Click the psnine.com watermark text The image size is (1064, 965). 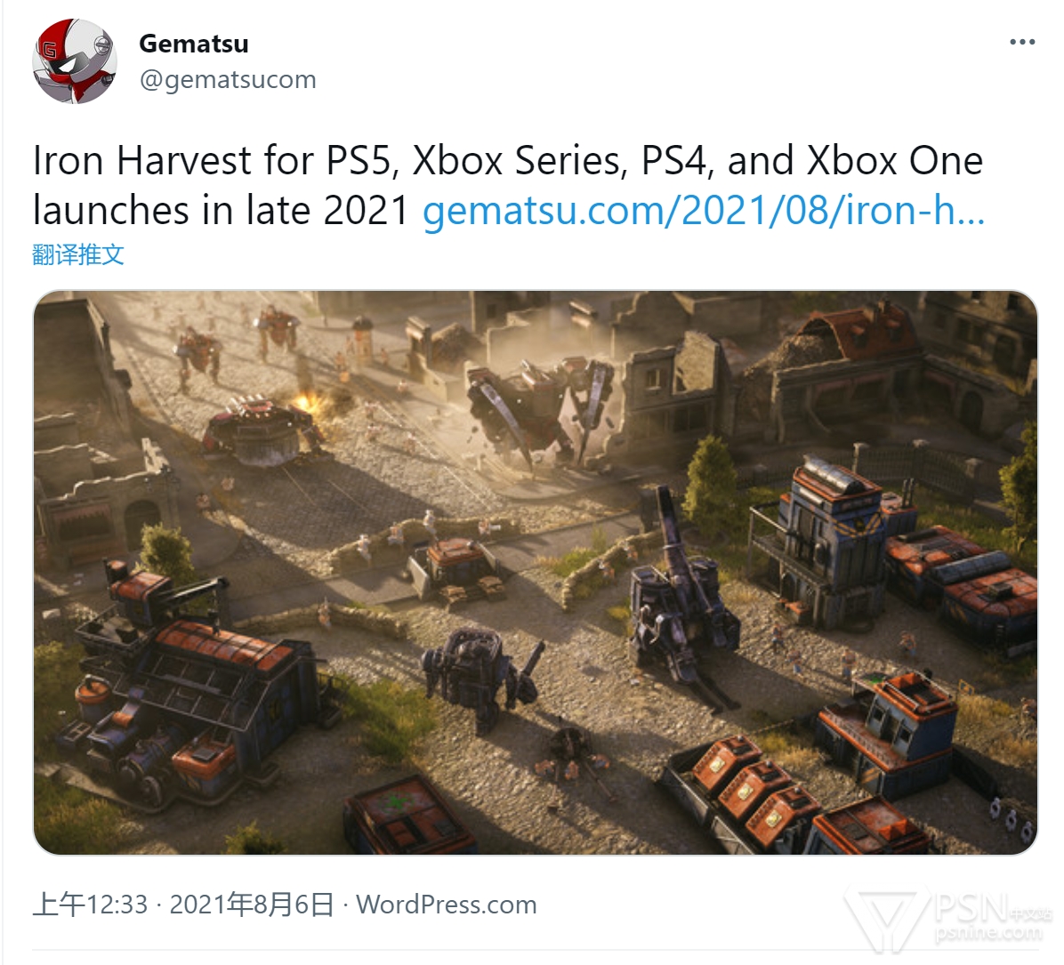click(x=988, y=933)
